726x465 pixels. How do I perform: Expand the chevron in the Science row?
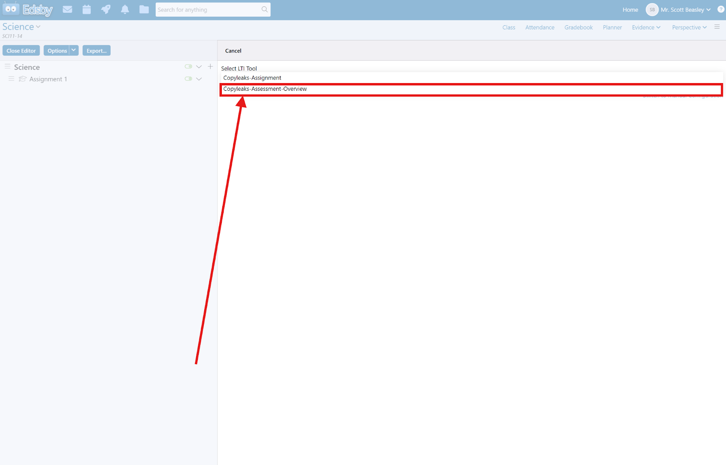click(x=199, y=67)
